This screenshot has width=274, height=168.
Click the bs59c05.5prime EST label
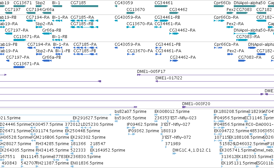pyautogui.click(x=130, y=118)
